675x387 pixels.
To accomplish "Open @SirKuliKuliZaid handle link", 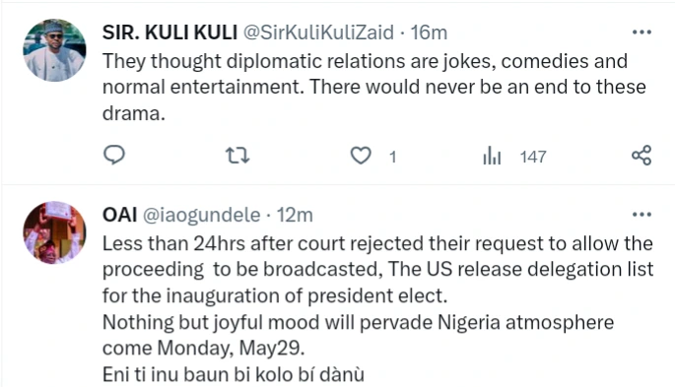I will click(318, 32).
